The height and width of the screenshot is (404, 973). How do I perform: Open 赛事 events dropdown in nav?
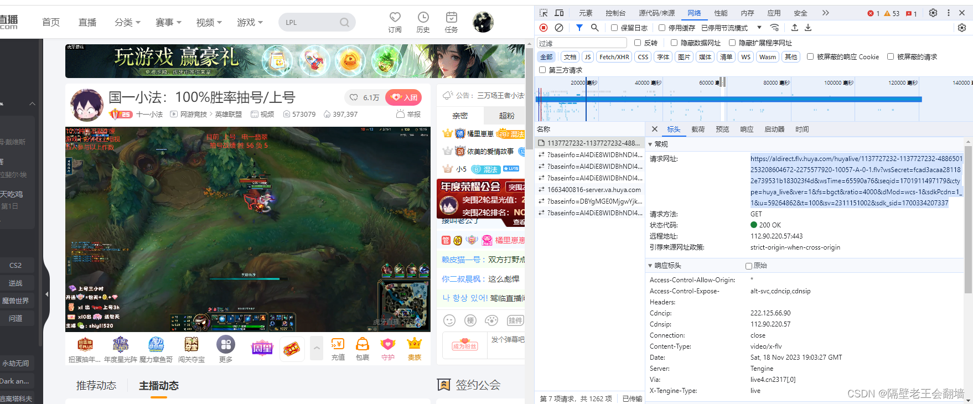coord(168,22)
